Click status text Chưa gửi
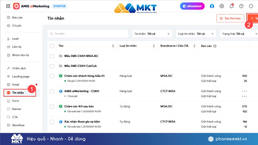This screenshot has width=258, height=145. [73, 96]
